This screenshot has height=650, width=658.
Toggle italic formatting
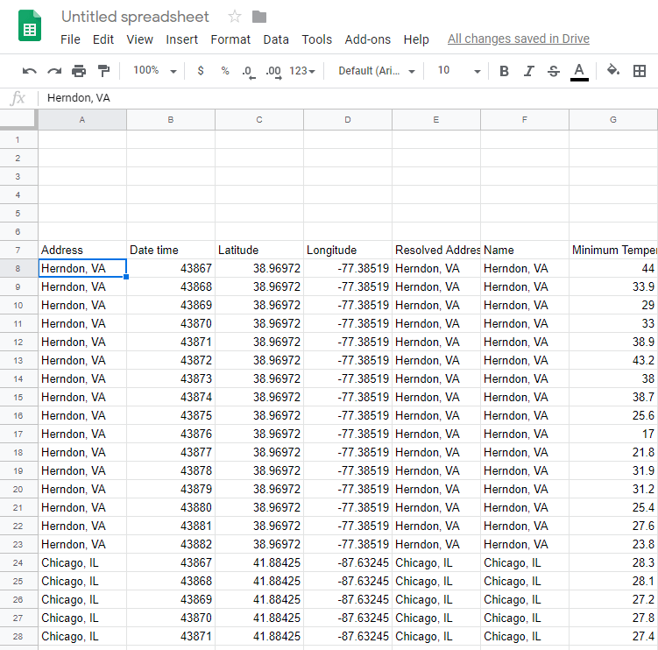pyautogui.click(x=528, y=71)
